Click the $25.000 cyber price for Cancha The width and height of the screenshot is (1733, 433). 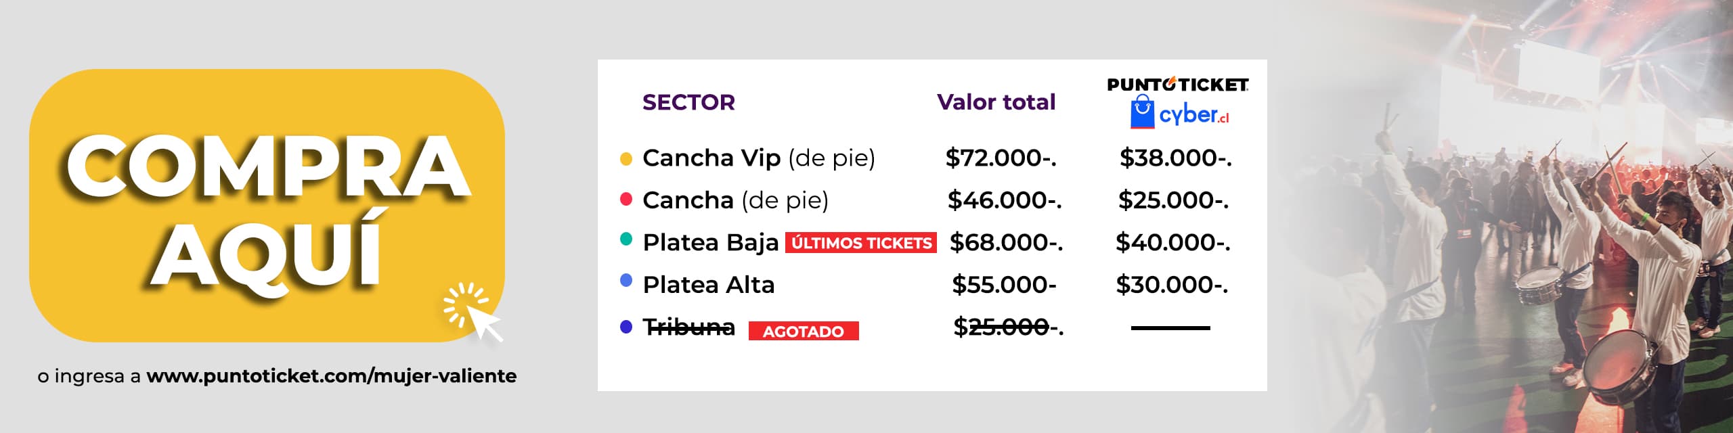(1173, 200)
